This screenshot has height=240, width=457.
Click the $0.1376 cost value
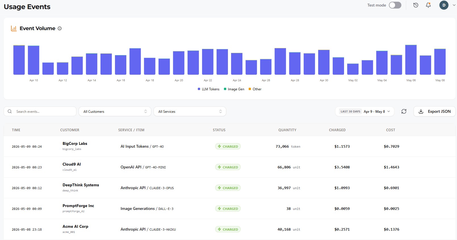391,229
